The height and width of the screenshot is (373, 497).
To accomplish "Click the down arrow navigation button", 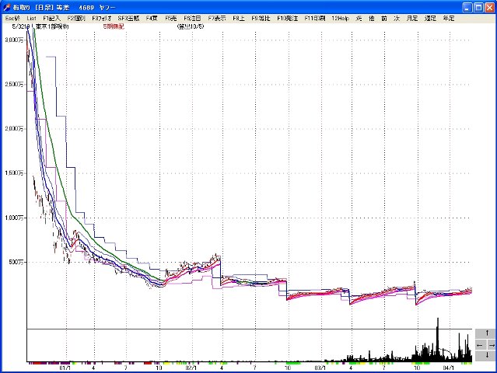I will (x=485, y=355).
